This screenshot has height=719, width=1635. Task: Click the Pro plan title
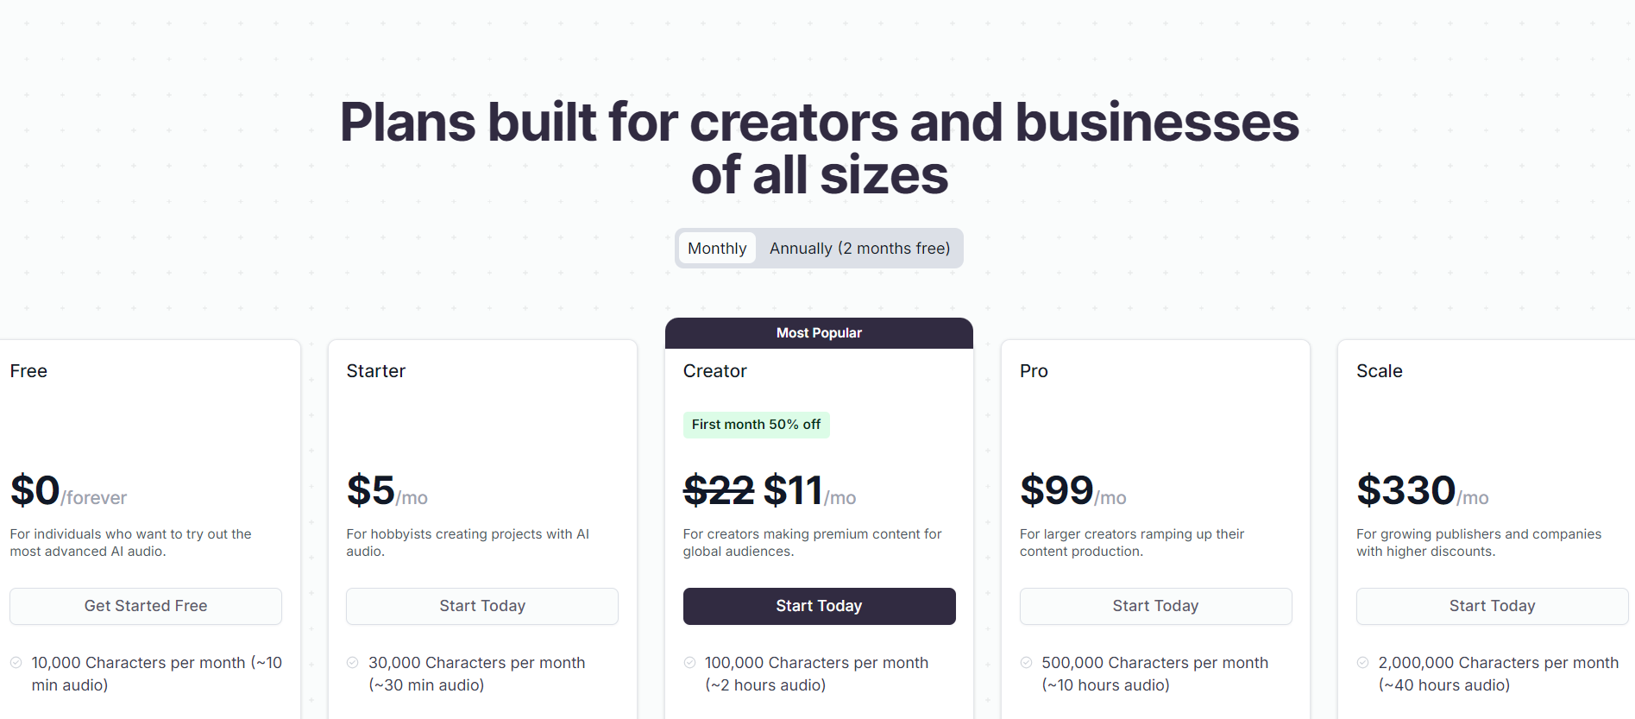[x=1034, y=371]
